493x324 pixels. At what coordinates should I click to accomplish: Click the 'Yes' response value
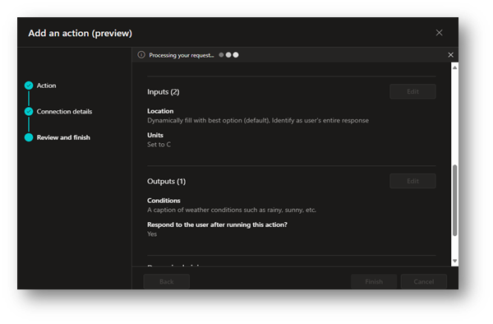point(152,234)
